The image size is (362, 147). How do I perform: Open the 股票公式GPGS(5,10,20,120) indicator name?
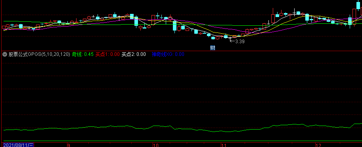coord(39,54)
